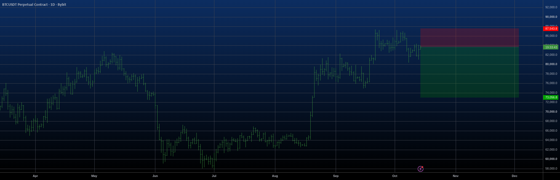Click the 82,000.0 price axis label
The height and width of the screenshot is (180, 560).
(x=551, y=55)
